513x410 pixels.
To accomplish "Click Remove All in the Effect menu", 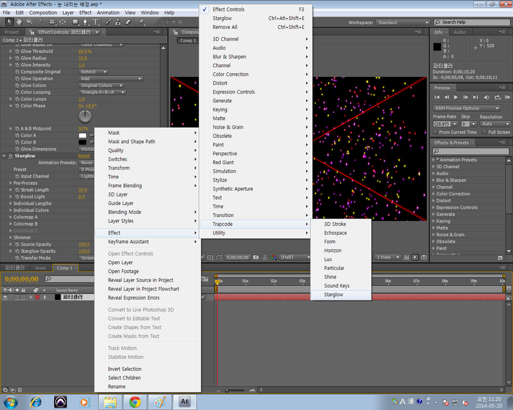I will (256, 27).
